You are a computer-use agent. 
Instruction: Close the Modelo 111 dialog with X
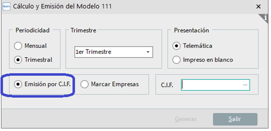coord(259,7)
